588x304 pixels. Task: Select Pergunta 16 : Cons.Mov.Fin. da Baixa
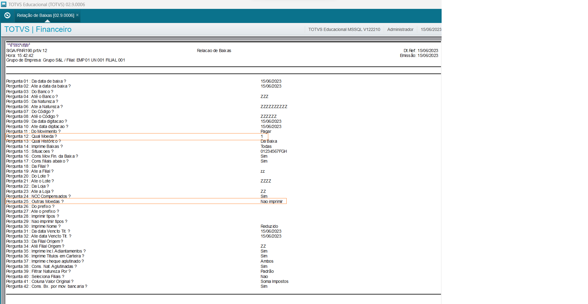click(x=42, y=156)
